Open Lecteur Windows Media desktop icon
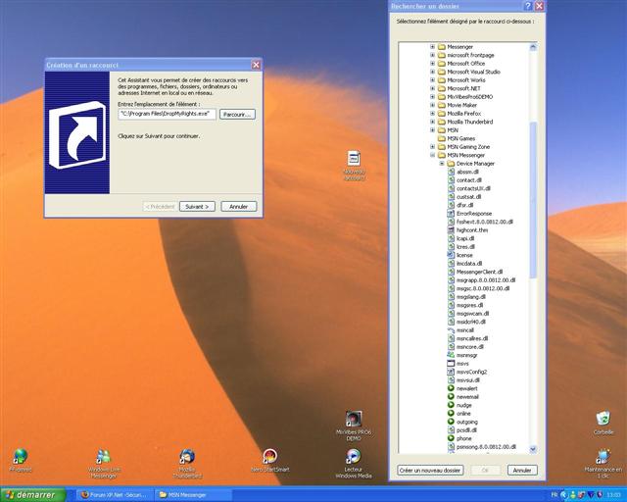This screenshot has width=627, height=502. 354,458
